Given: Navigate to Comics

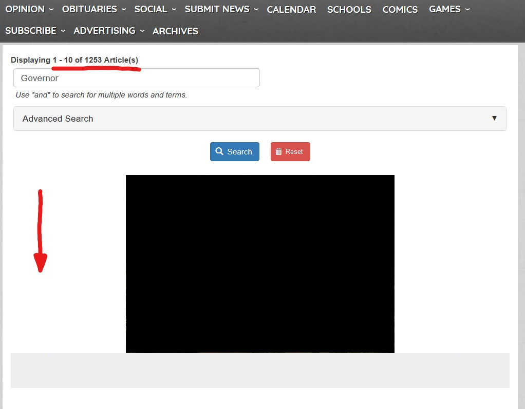Looking at the screenshot, I should (400, 10).
